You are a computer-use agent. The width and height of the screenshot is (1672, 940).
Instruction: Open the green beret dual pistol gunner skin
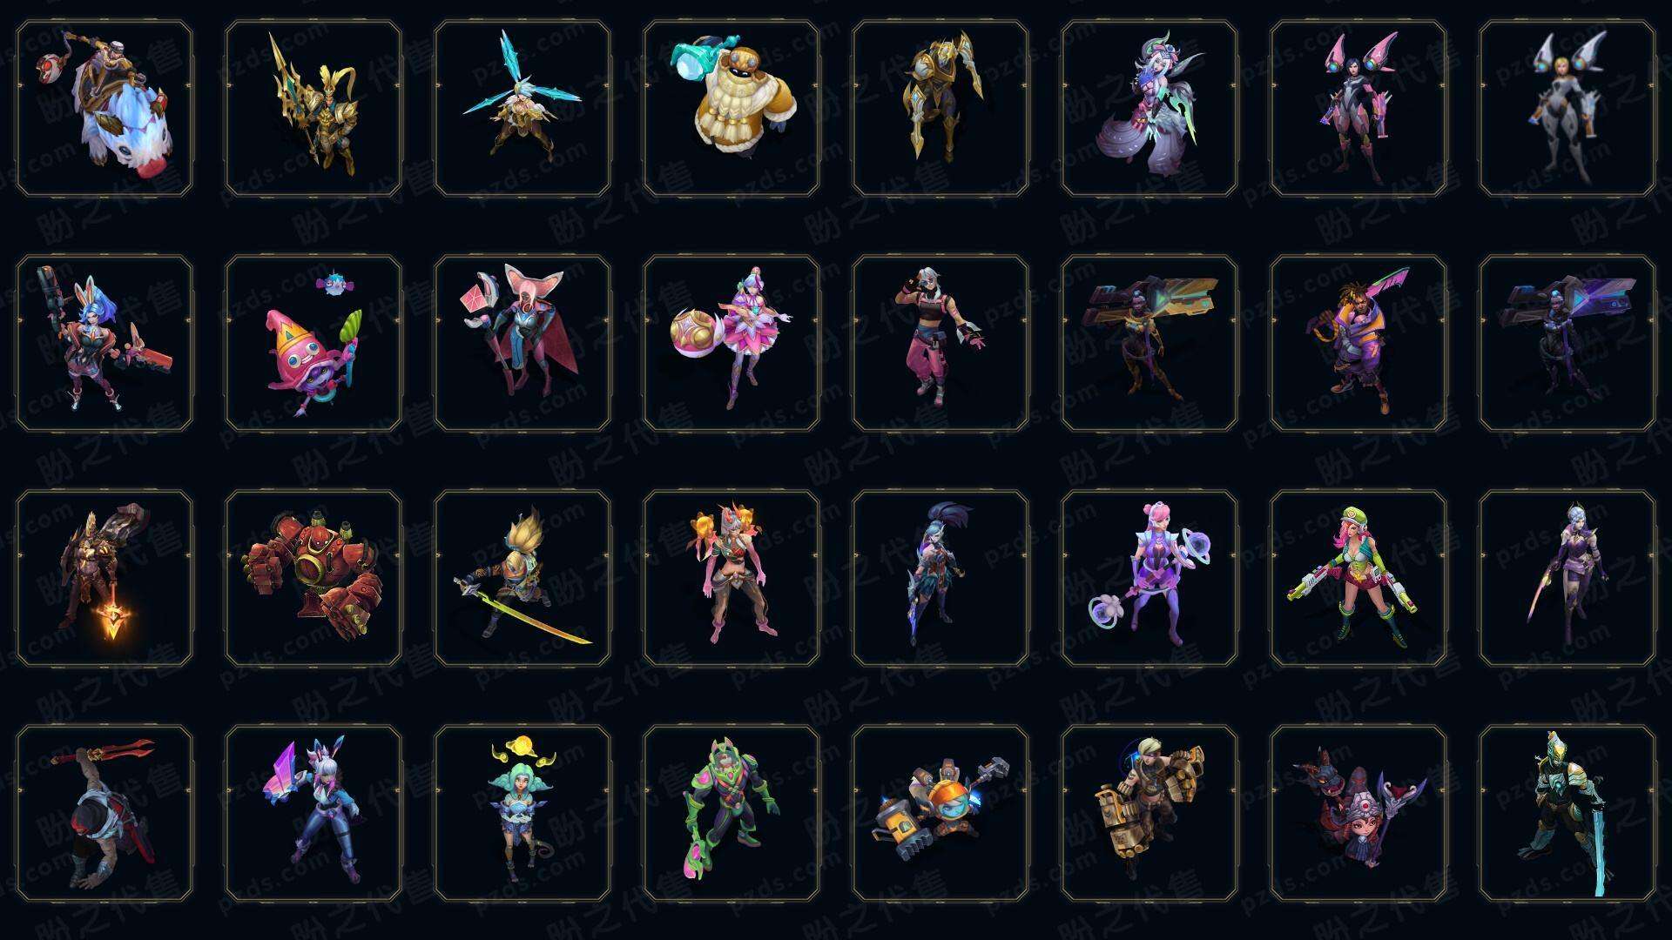tap(1358, 578)
